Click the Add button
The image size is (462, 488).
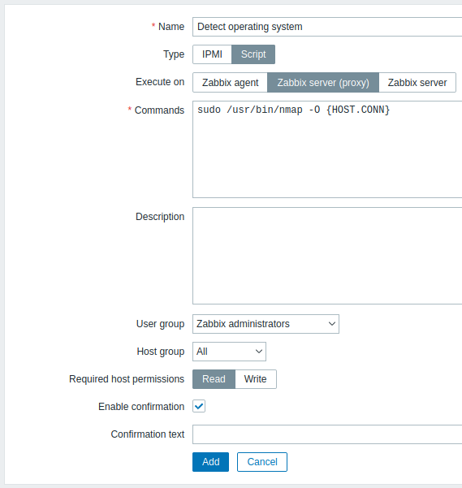210,462
